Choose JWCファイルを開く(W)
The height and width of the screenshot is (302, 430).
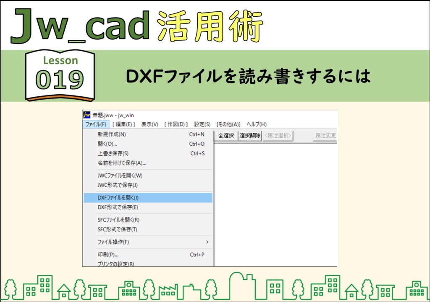[x=148, y=176]
